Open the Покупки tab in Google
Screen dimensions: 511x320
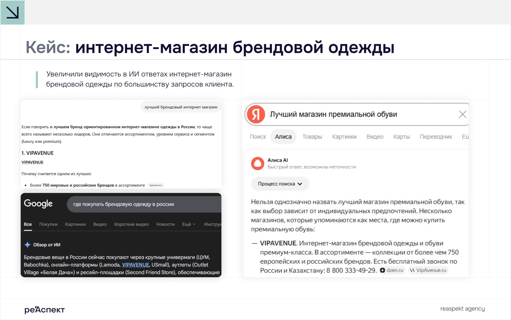click(x=48, y=224)
